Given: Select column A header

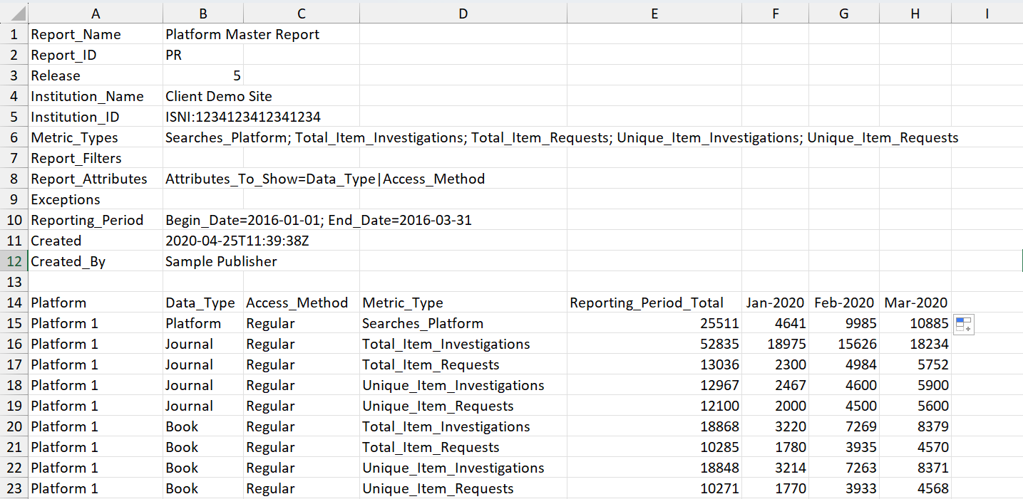Looking at the screenshot, I should pos(96,14).
